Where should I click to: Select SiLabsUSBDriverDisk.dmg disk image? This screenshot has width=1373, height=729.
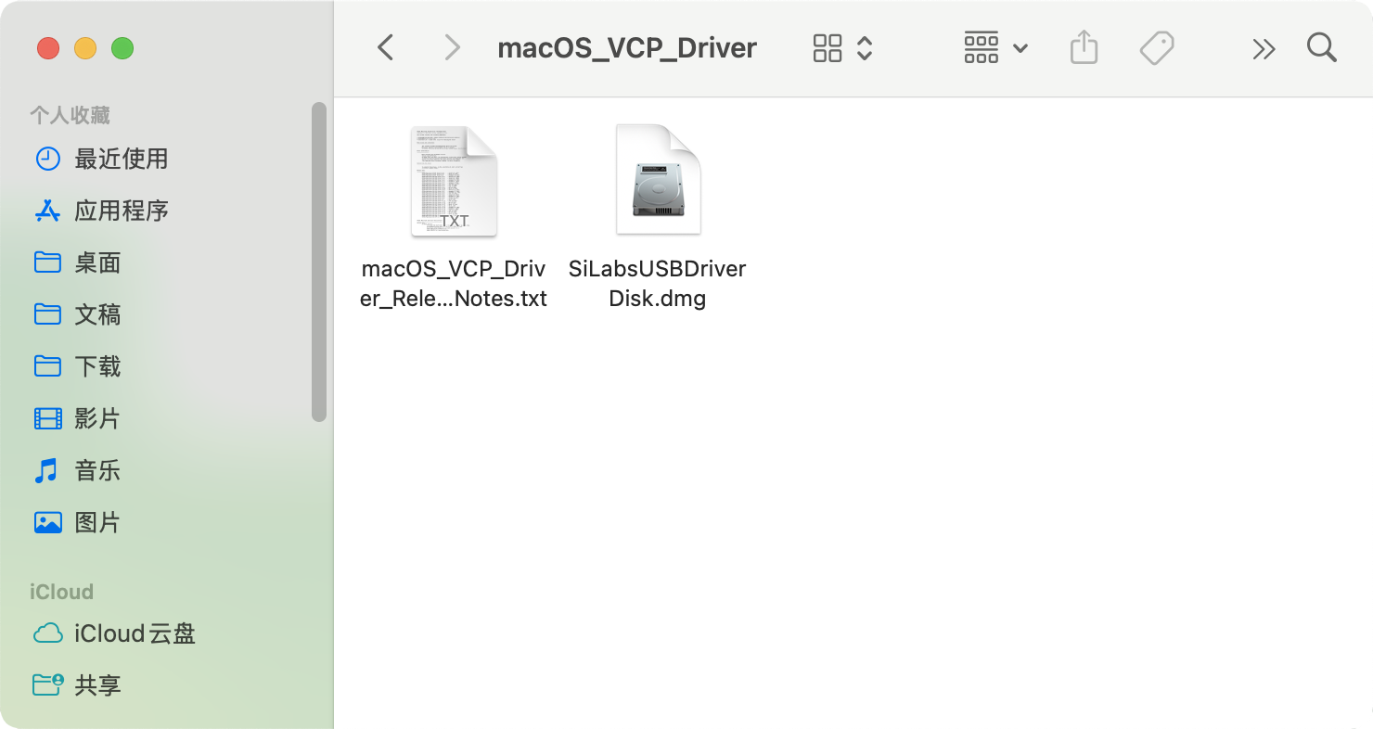tap(658, 217)
